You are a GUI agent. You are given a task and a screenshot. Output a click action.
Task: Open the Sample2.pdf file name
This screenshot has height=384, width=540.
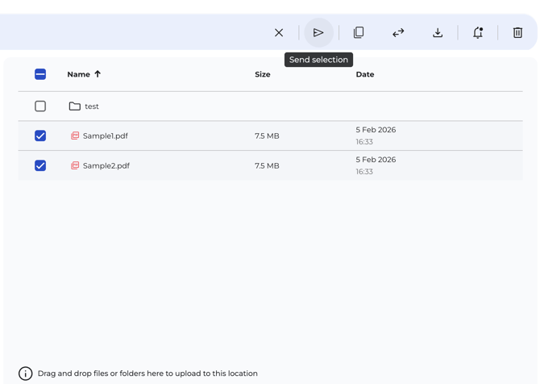tap(106, 166)
